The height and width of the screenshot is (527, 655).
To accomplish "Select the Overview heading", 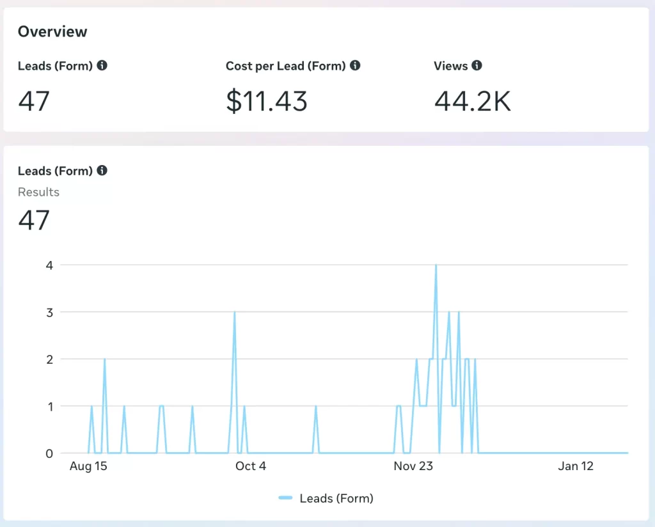I will (x=52, y=31).
